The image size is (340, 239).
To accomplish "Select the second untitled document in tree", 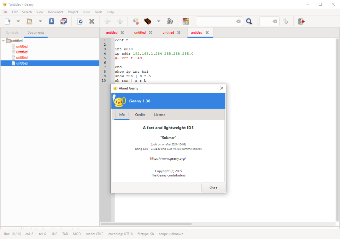I will 22,52.
